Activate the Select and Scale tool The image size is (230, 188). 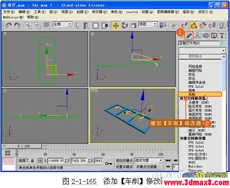[x=133, y=26]
